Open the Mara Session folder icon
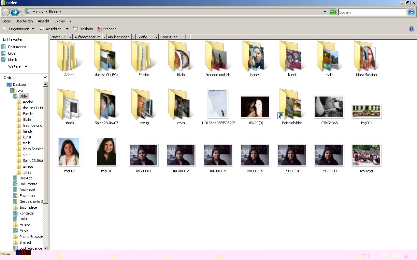417x260 pixels. pyautogui.click(x=366, y=57)
